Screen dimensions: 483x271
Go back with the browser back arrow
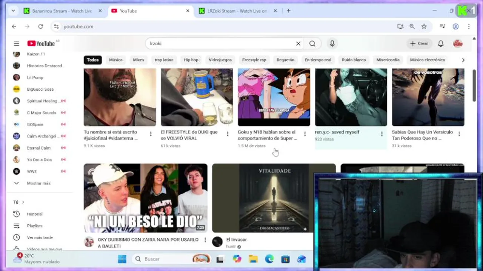(x=14, y=26)
